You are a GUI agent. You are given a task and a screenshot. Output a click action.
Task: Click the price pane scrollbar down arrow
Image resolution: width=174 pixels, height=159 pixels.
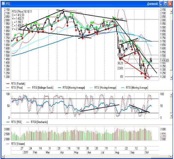171,78
